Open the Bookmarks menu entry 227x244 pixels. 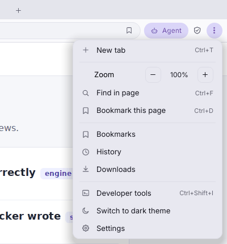148,134
